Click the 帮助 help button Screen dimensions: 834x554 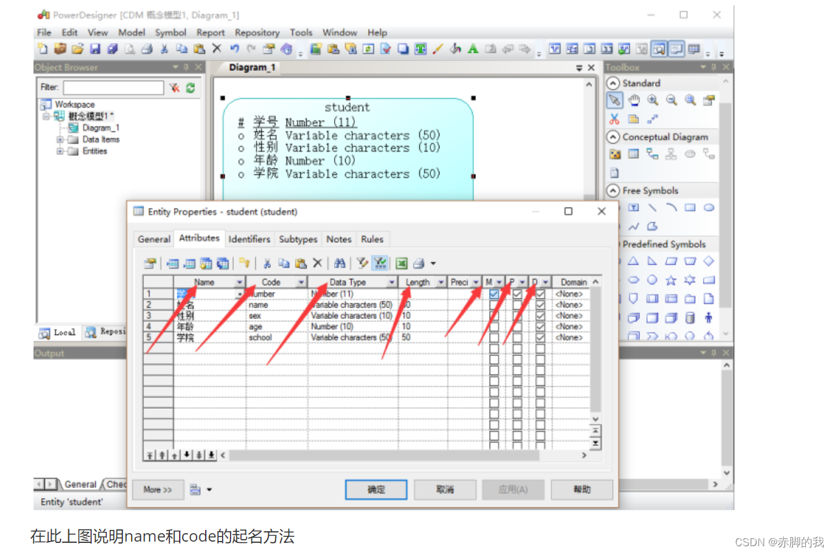click(582, 490)
